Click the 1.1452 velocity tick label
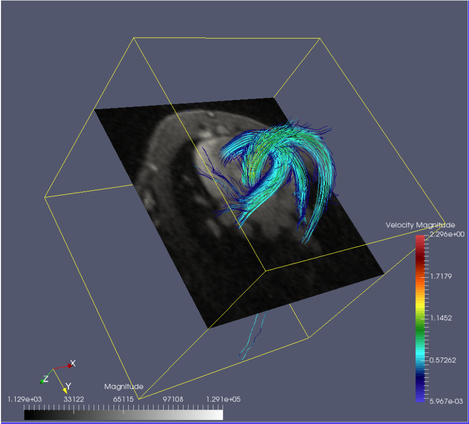Image resolution: width=469 pixels, height=424 pixels. click(441, 318)
